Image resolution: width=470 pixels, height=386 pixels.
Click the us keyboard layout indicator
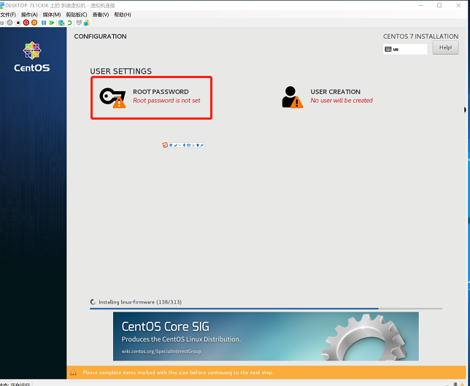click(405, 49)
